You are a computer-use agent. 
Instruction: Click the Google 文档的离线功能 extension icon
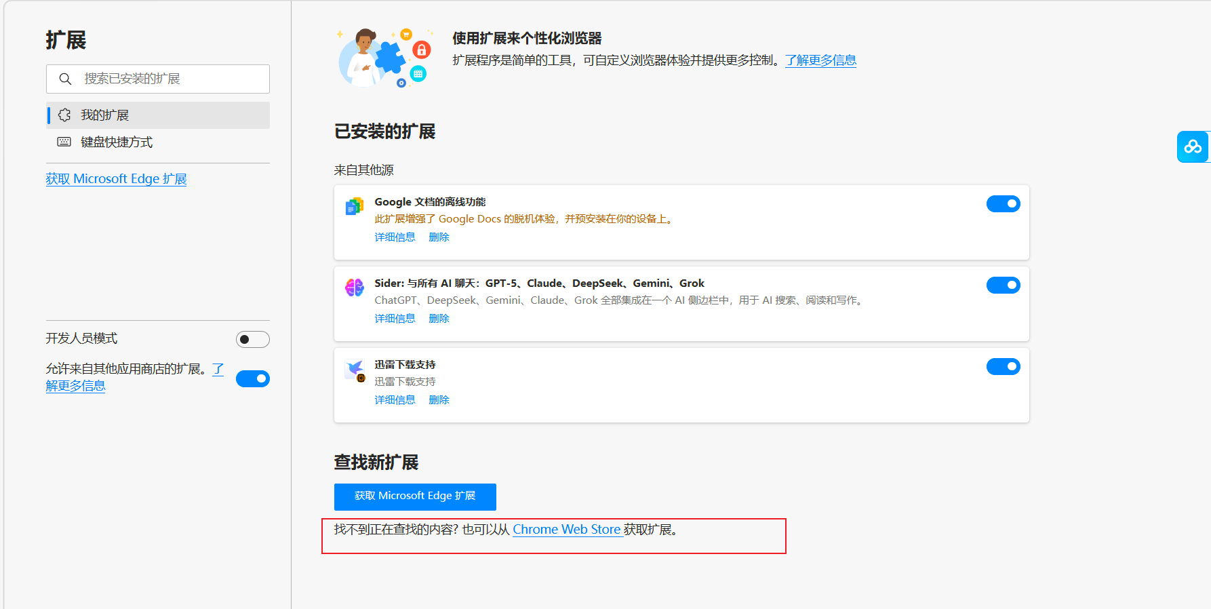click(x=355, y=206)
